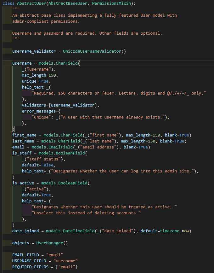Click "email" string assigned to EMAIL_FIELD
The width and height of the screenshot is (214, 273).
pyautogui.click(x=54, y=255)
